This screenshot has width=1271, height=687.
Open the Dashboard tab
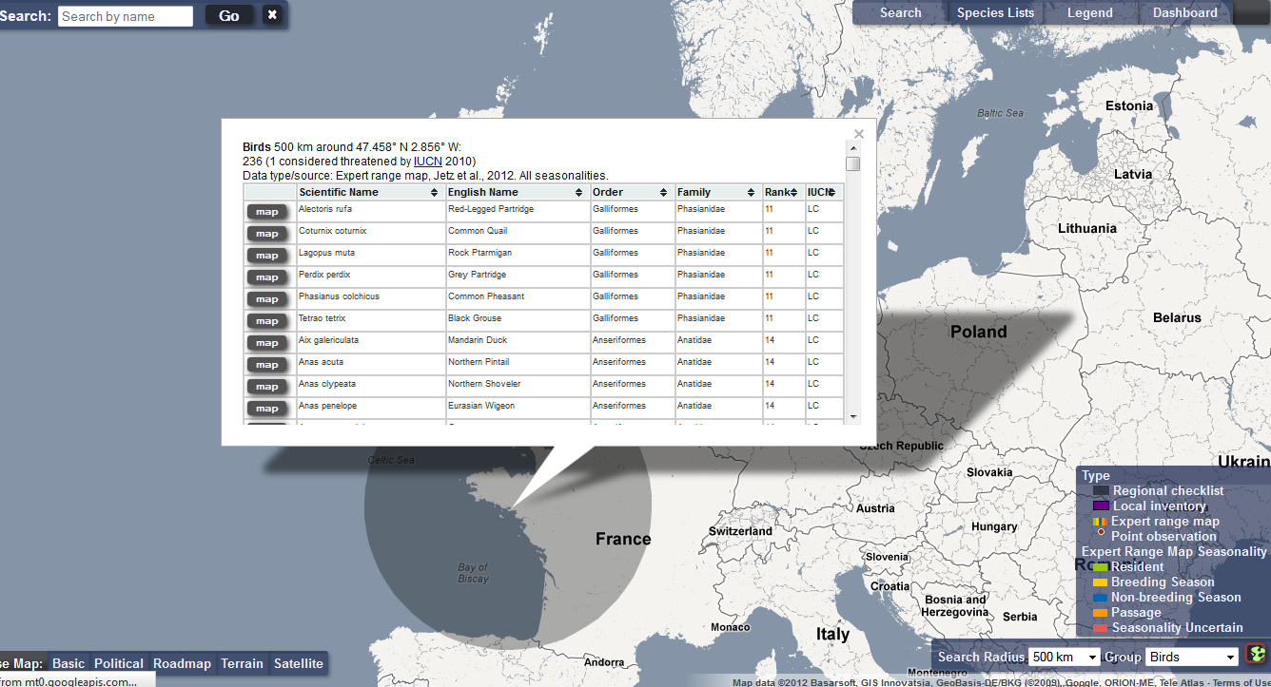(1184, 12)
